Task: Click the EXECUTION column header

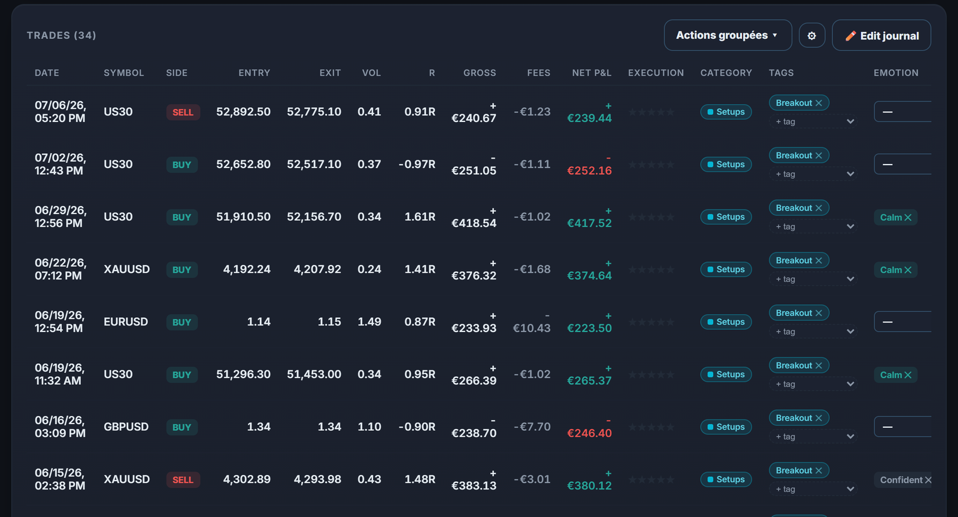Action: click(x=656, y=73)
